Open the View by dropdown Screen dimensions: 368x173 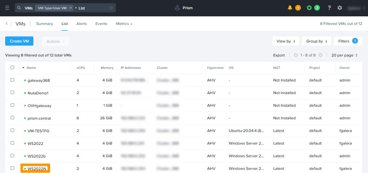286,41
